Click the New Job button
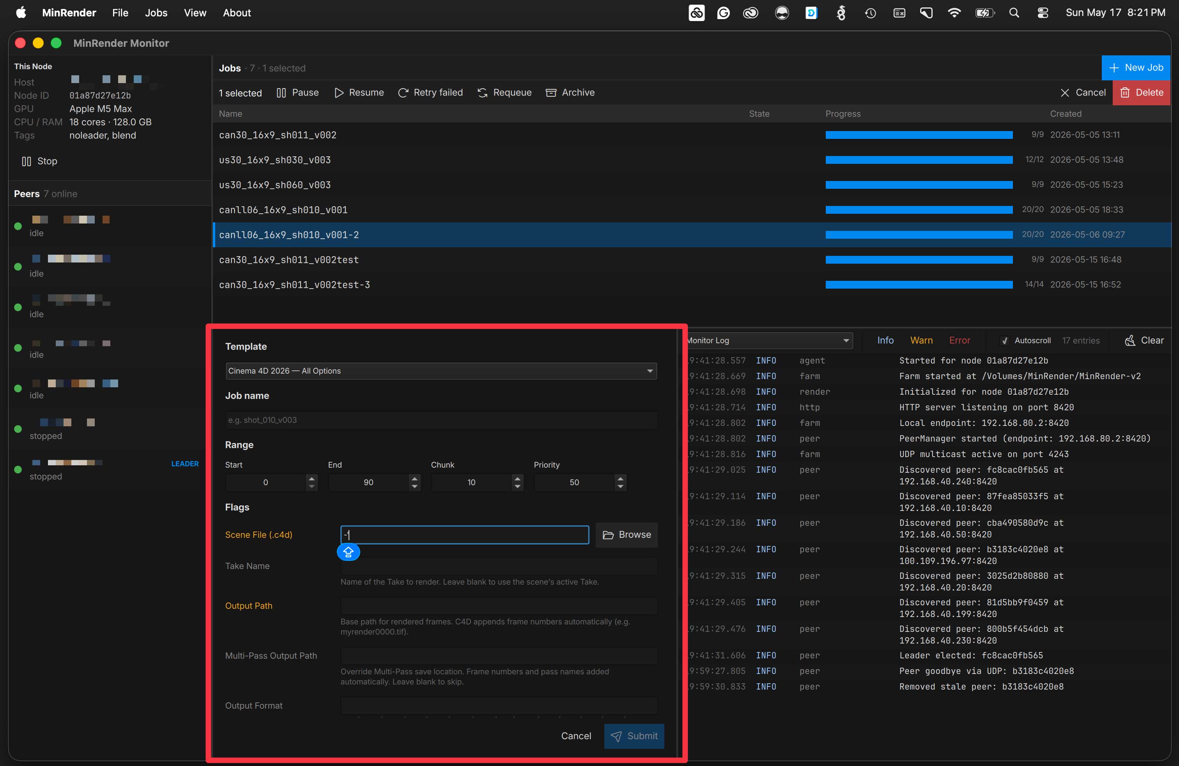The image size is (1179, 766). point(1135,67)
